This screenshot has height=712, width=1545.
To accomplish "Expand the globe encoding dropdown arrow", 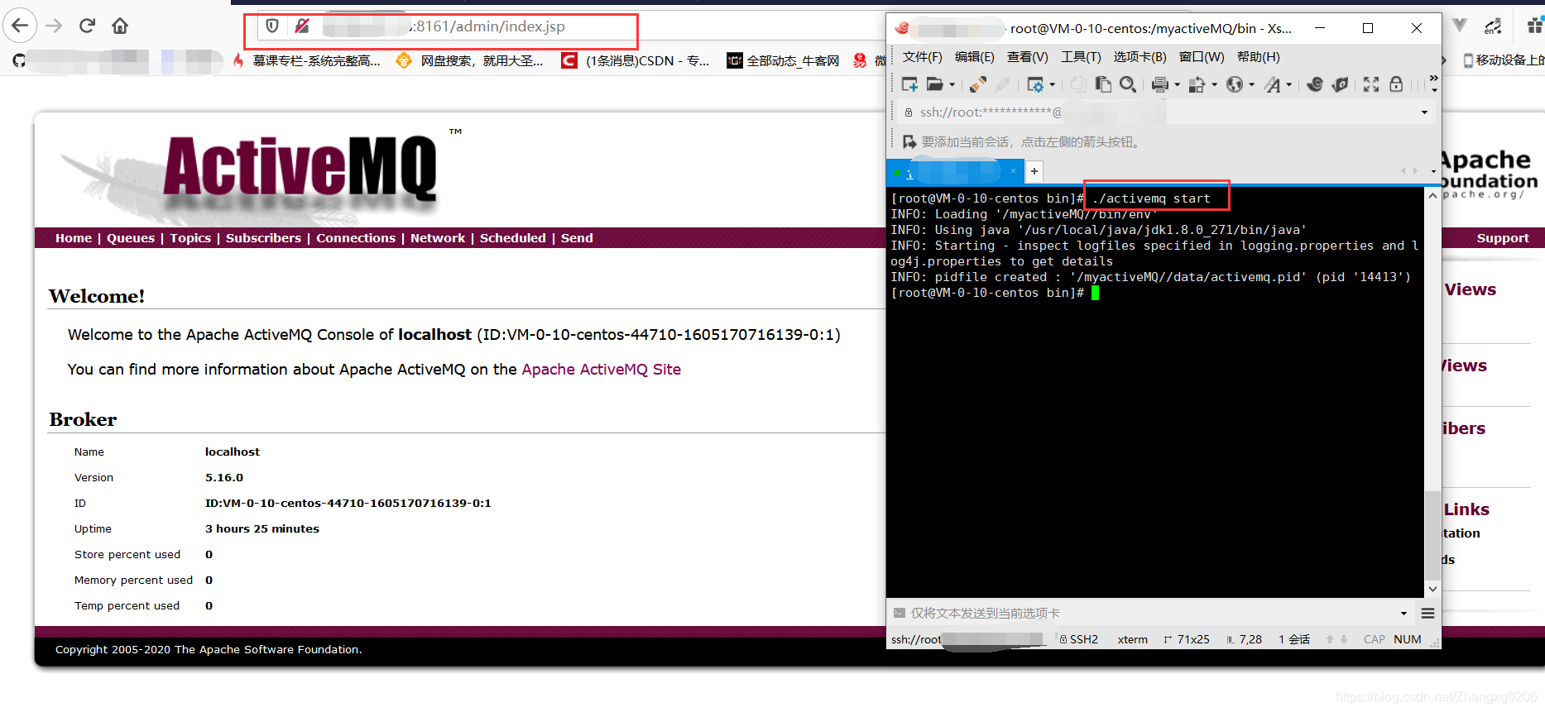I will [1252, 84].
